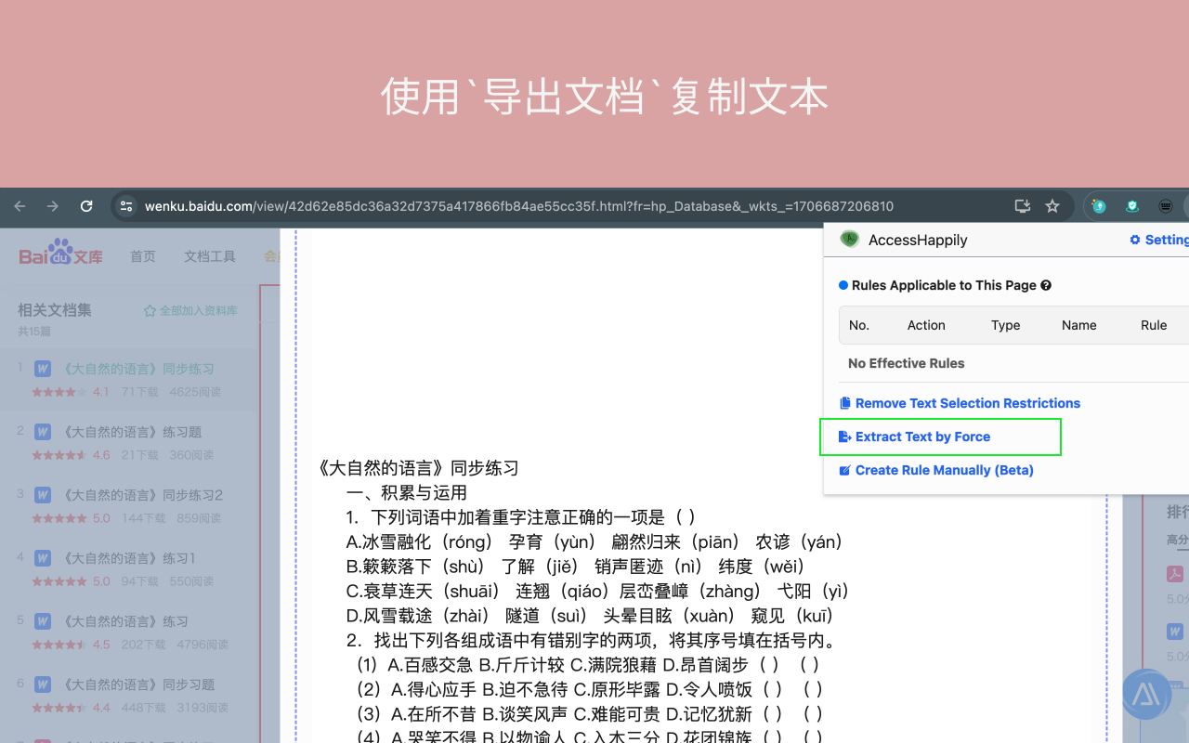
Task: Click the document title line 《大自然的语言》同步练习 in the page
Action: pyautogui.click(x=418, y=468)
